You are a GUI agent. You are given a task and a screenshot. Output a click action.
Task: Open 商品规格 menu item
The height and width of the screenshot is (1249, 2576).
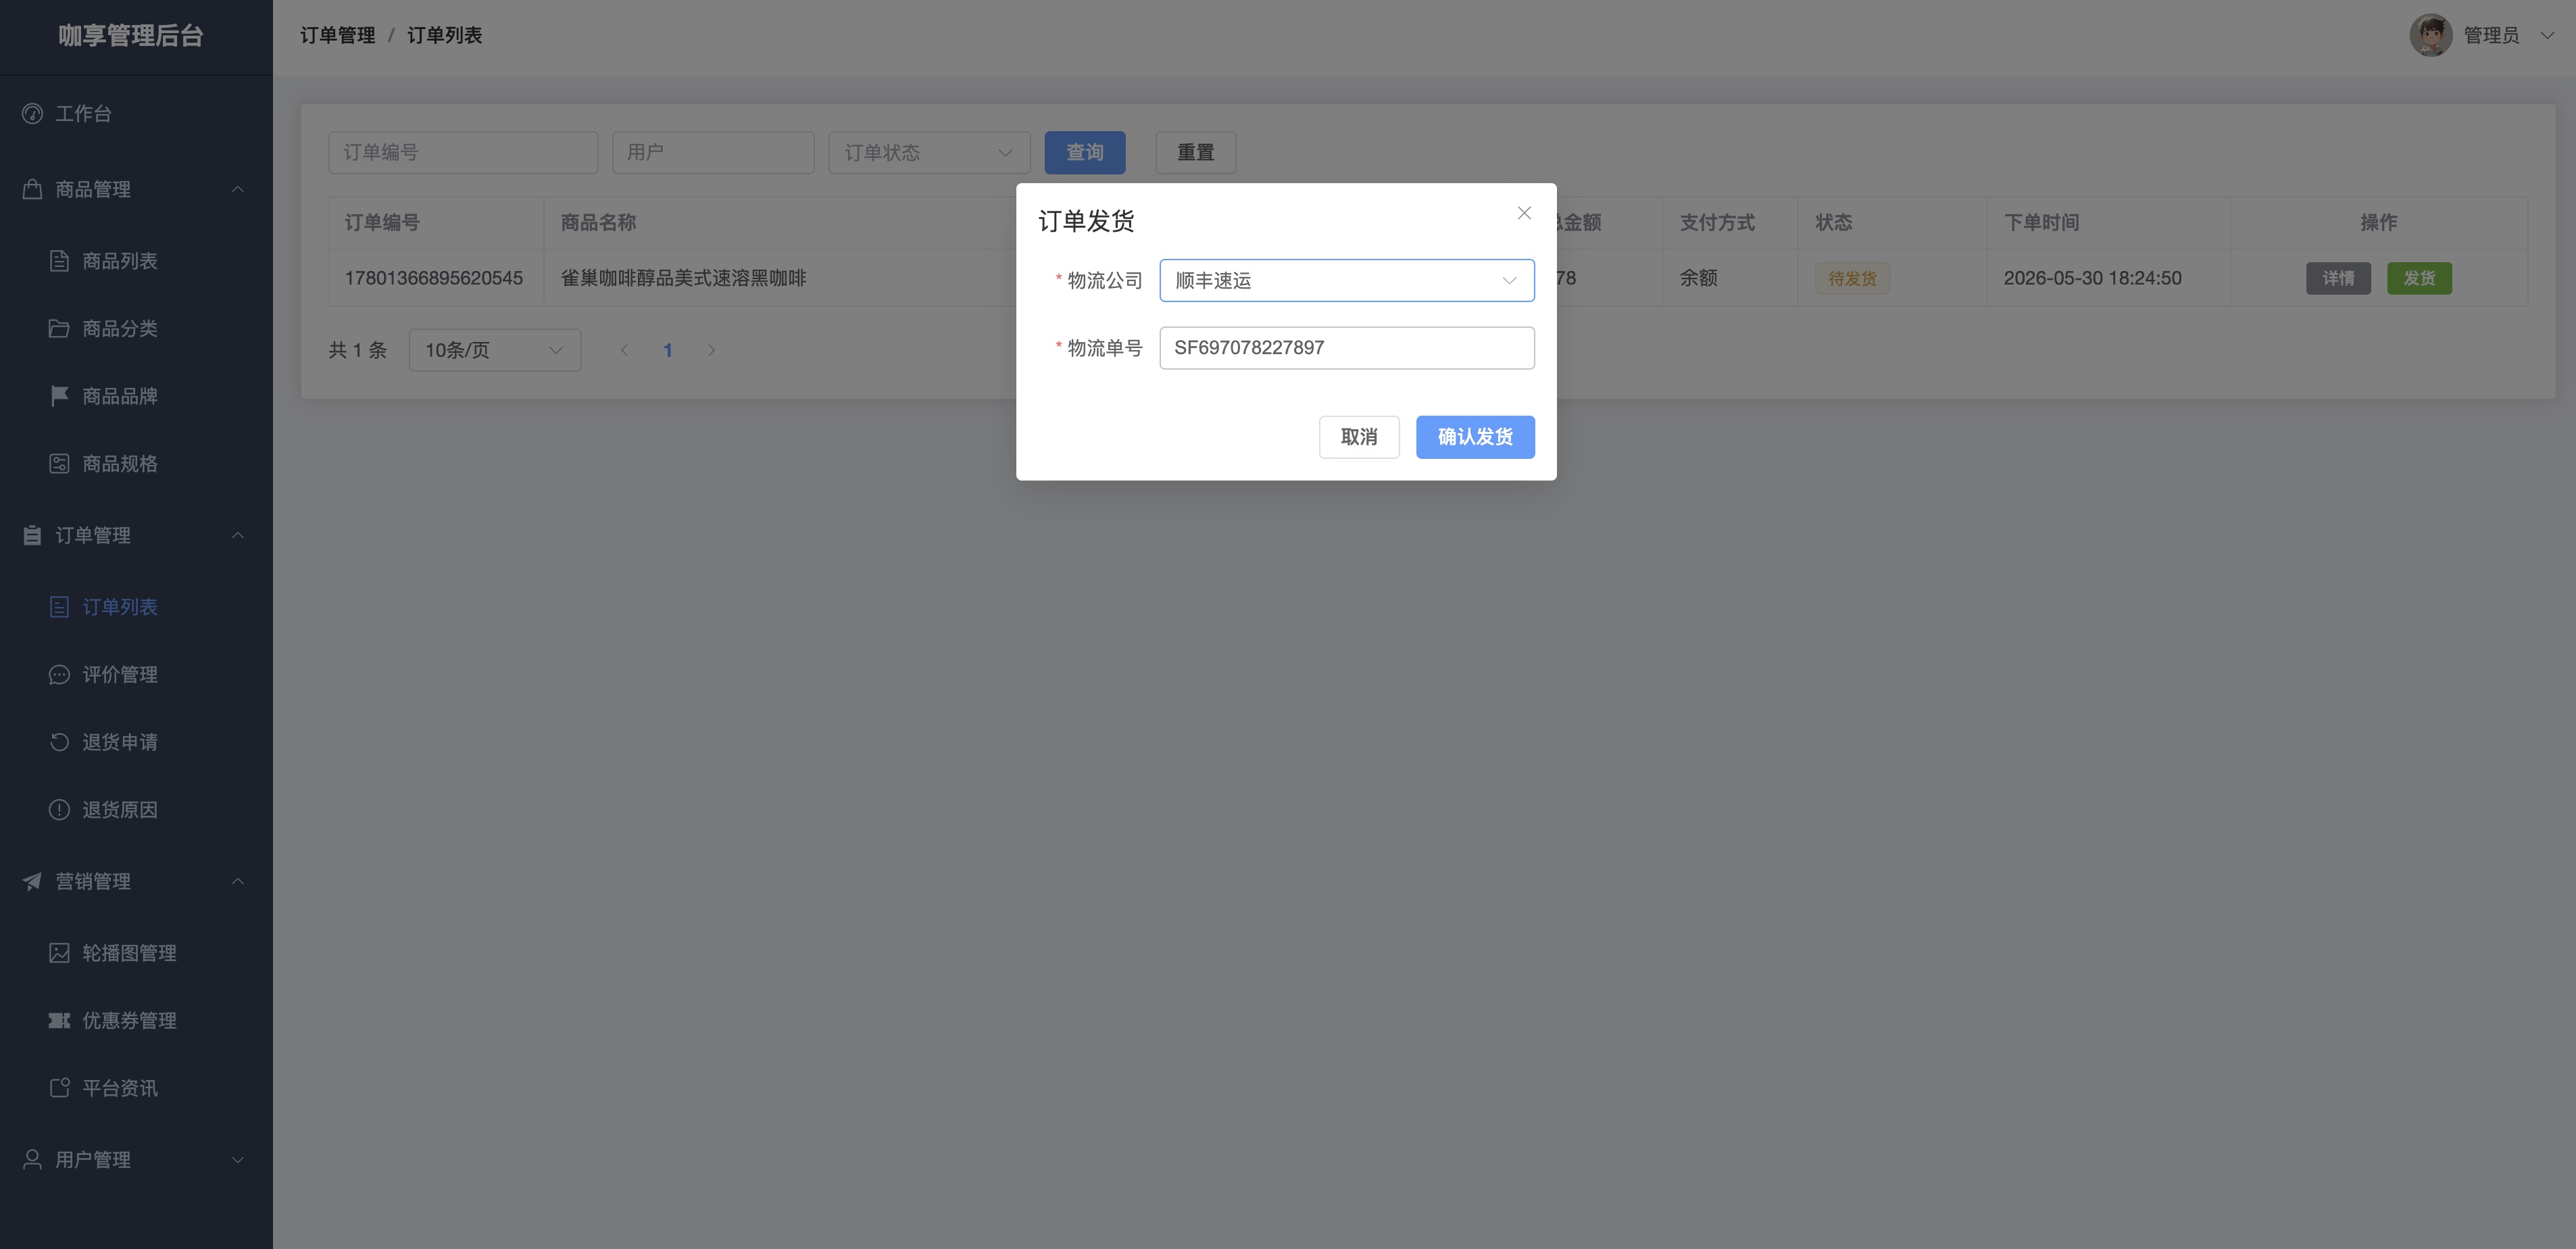136,463
